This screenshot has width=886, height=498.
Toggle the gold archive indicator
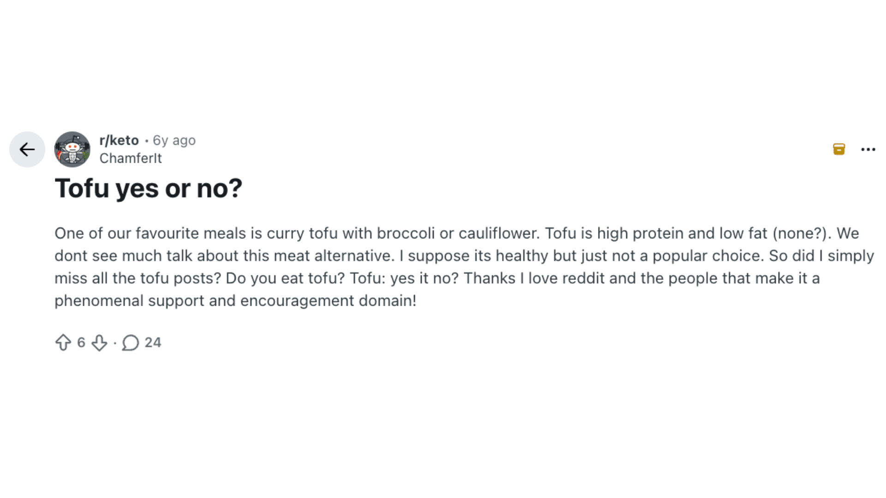pos(839,149)
